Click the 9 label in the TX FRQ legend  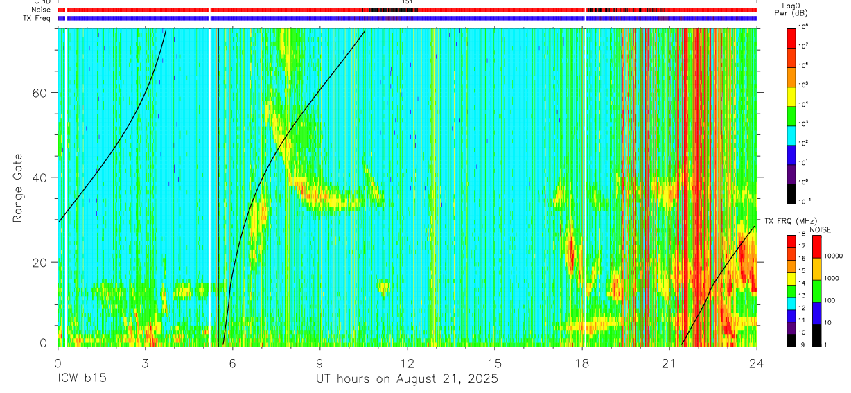pos(802,344)
